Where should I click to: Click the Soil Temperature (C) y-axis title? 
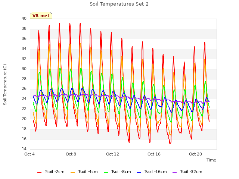[x=5, y=85]
